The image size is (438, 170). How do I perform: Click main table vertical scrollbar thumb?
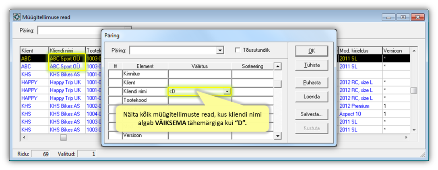(414, 91)
